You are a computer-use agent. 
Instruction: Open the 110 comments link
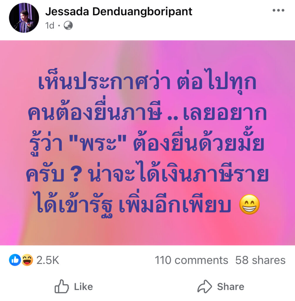pos(191,260)
